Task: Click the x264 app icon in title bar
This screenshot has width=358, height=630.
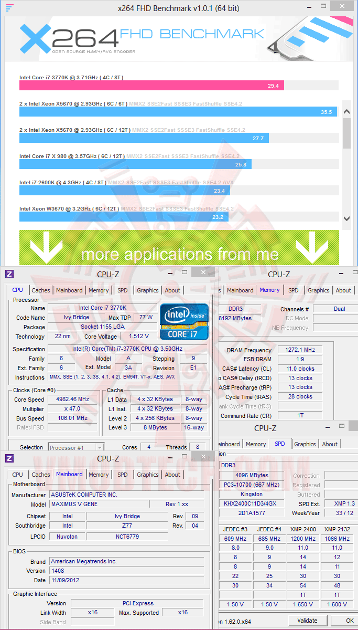Action: (9, 7)
